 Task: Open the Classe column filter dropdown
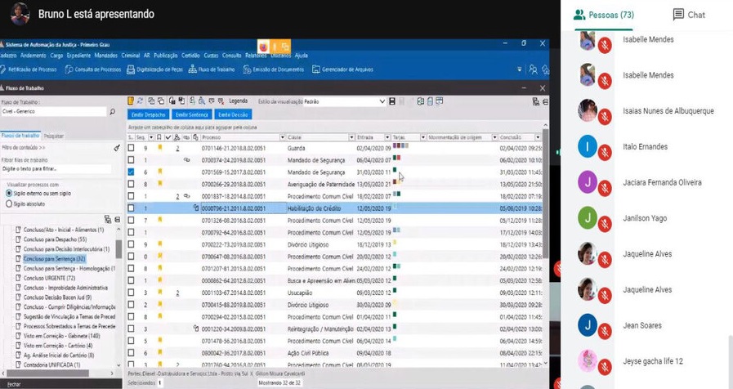351,137
